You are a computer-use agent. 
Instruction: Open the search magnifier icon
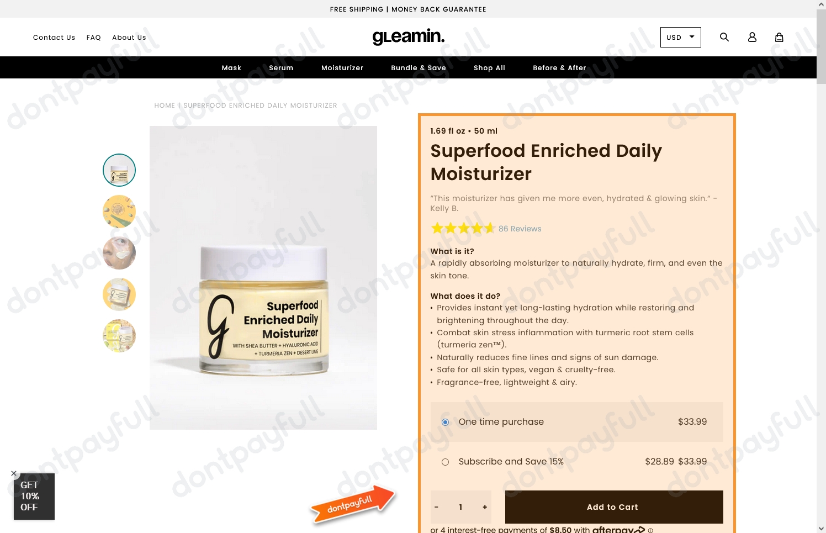(724, 37)
